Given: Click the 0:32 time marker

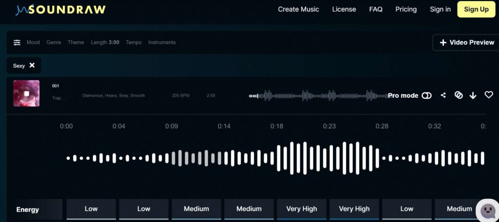Looking at the screenshot, I should (x=434, y=126).
